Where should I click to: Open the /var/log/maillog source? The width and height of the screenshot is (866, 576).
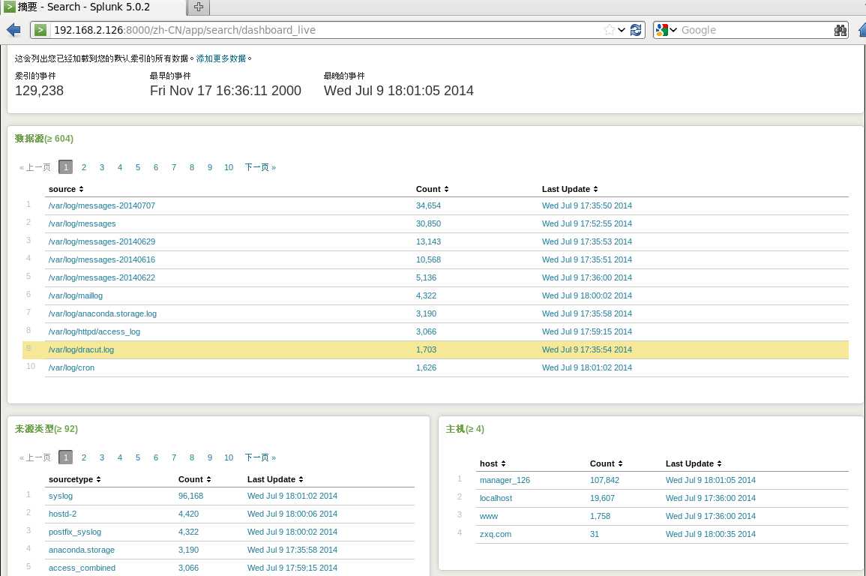coord(76,295)
